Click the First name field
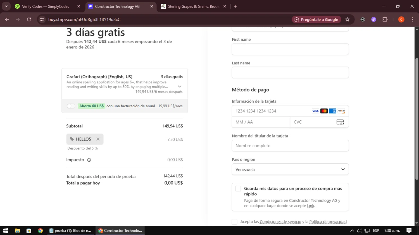The image size is (419, 235). [x=290, y=49]
